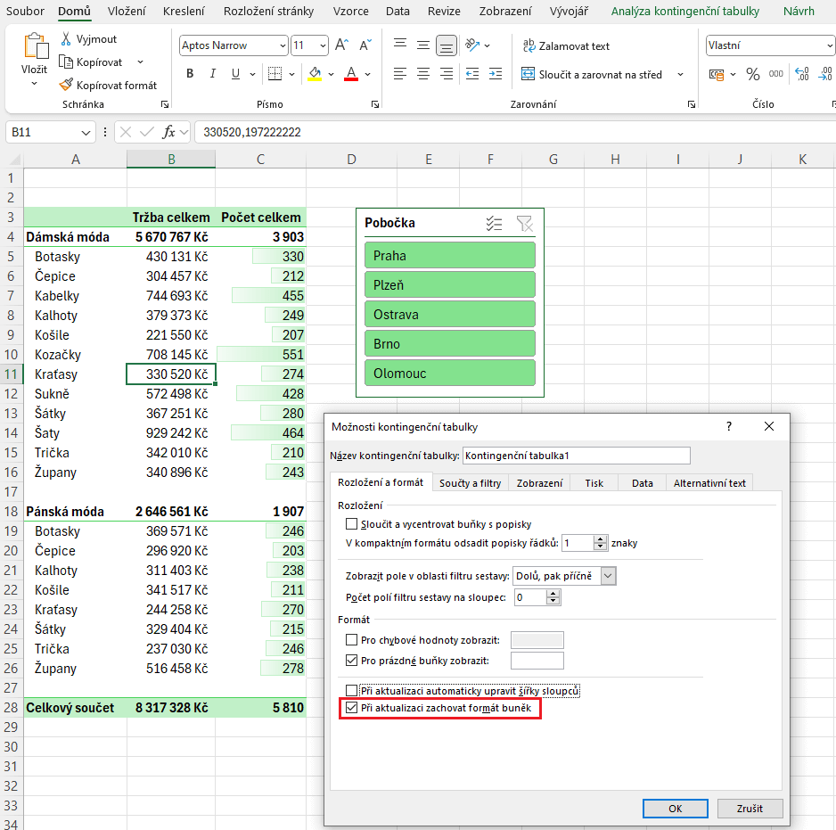Toggle italic text formatting
The image size is (836, 830).
215,74
